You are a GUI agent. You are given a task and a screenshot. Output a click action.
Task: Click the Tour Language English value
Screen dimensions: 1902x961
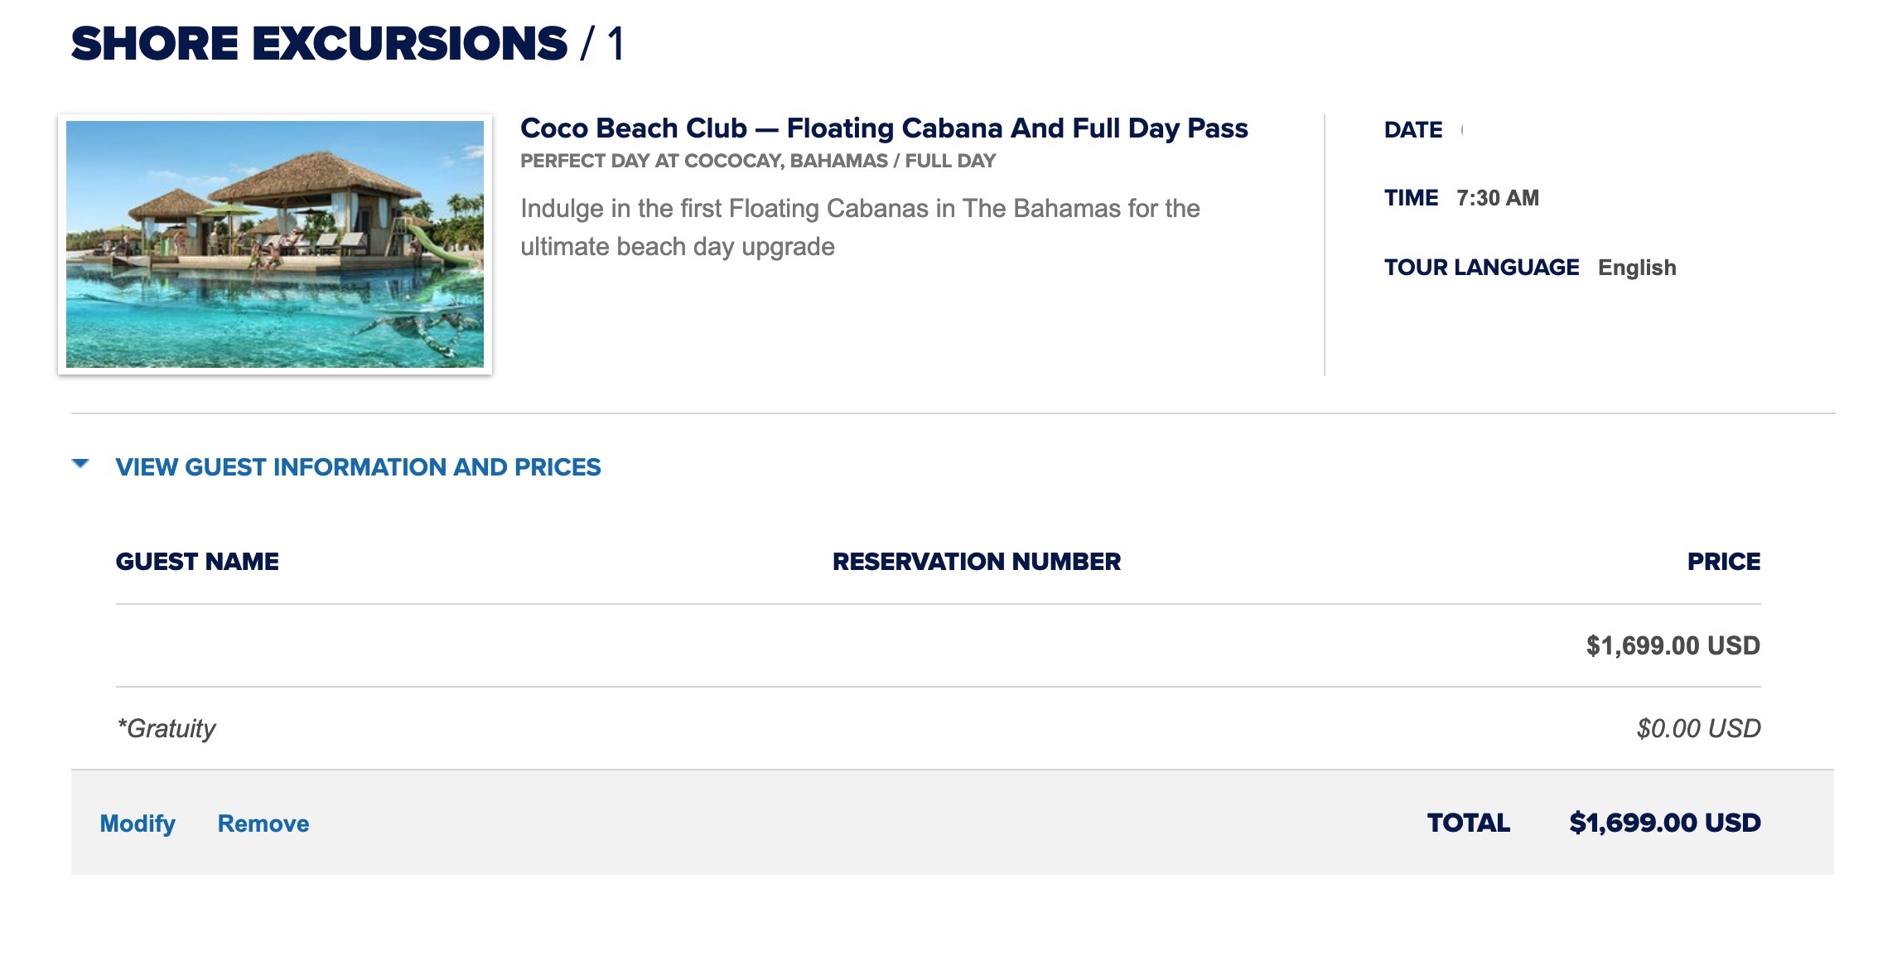tap(1637, 268)
